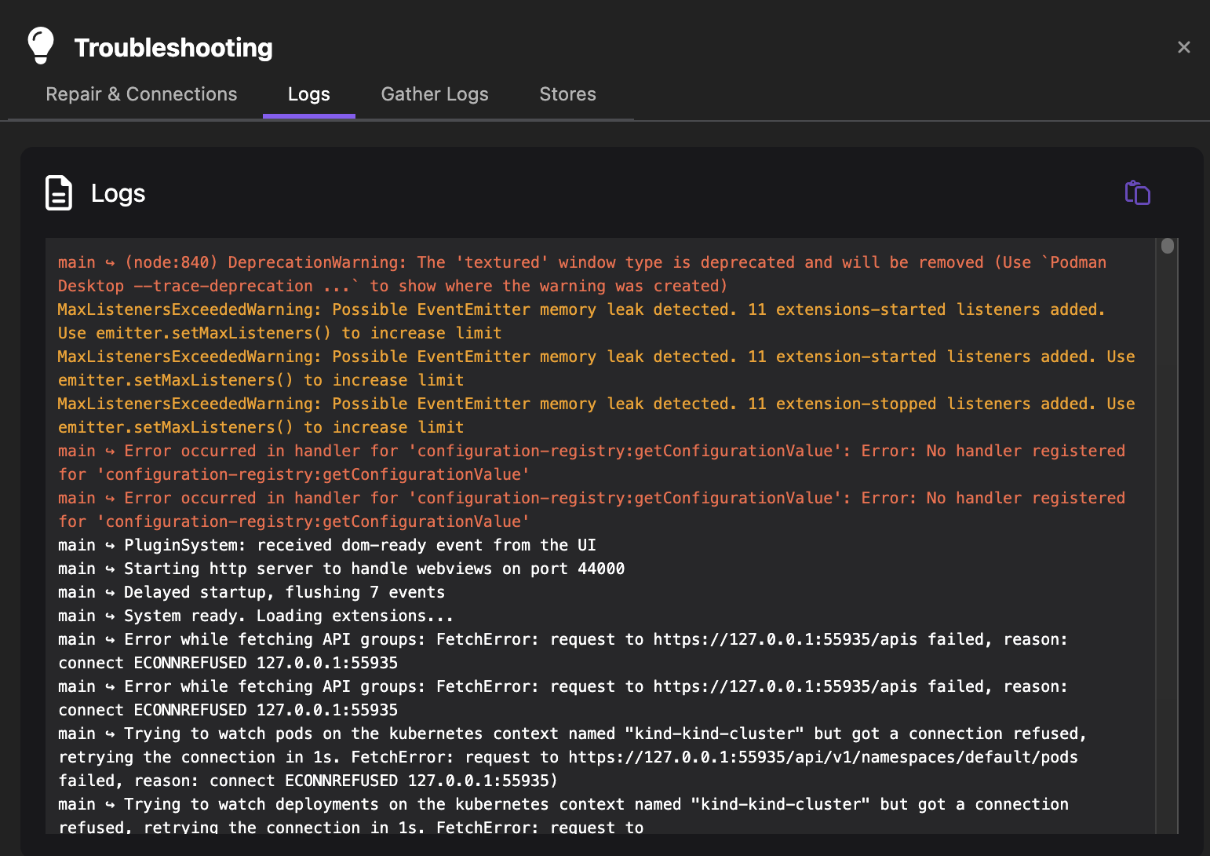Click the DeprecationWarning 'textured' window log line
The width and height of the screenshot is (1210, 856).
(x=581, y=263)
